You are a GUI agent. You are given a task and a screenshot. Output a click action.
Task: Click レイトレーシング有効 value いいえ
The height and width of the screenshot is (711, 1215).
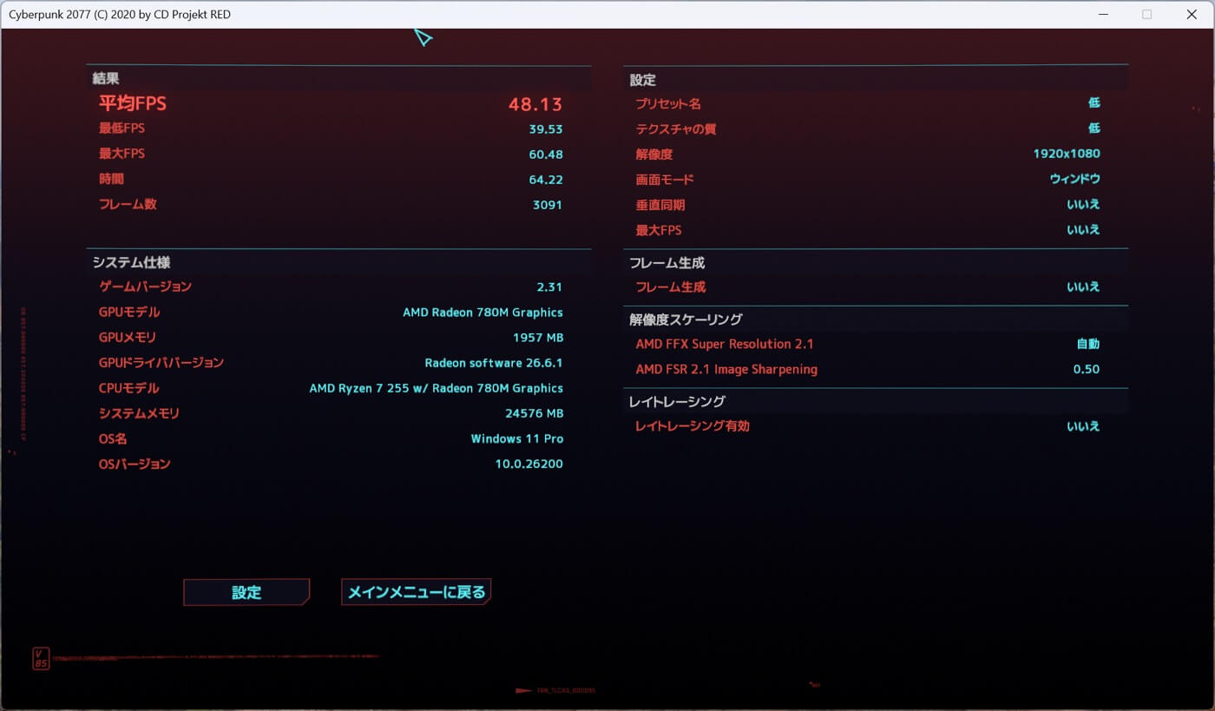(1083, 426)
